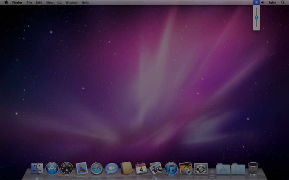Viewport: 289px width, 180px height.
Task: Open the Documents folder stack
Action: [238, 168]
